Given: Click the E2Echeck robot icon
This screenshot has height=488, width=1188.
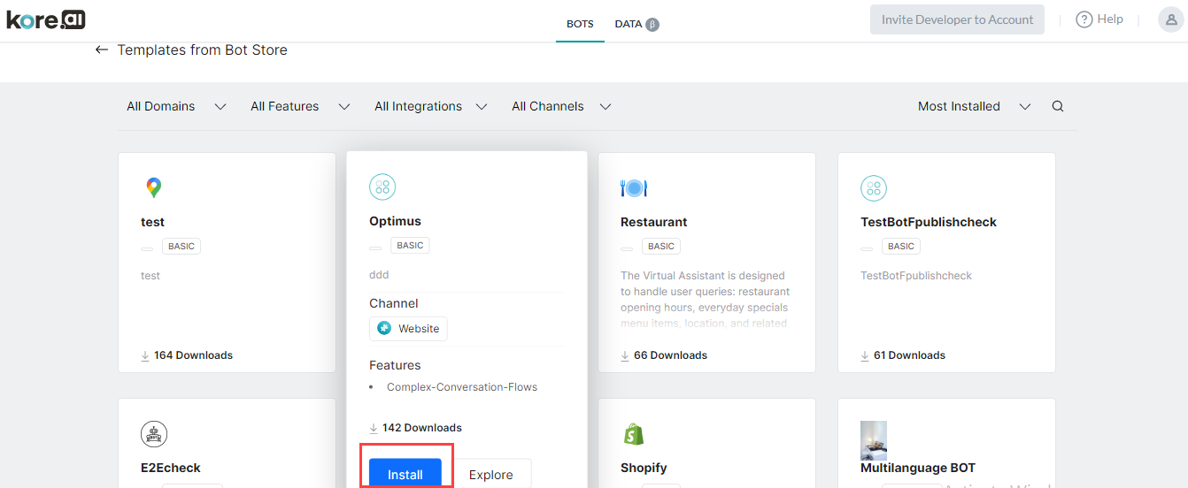Looking at the screenshot, I should 154,434.
